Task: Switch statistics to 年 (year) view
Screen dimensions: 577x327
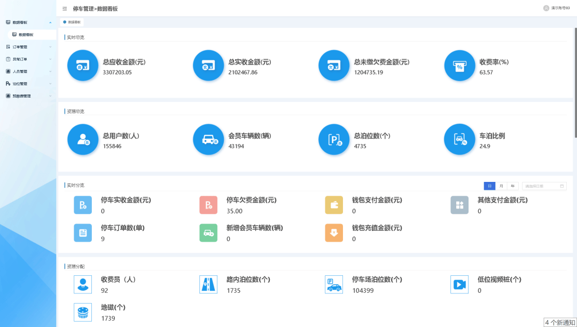Action: [513, 186]
